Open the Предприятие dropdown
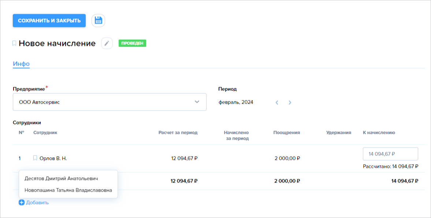The height and width of the screenshot is (218, 431). coord(109,102)
